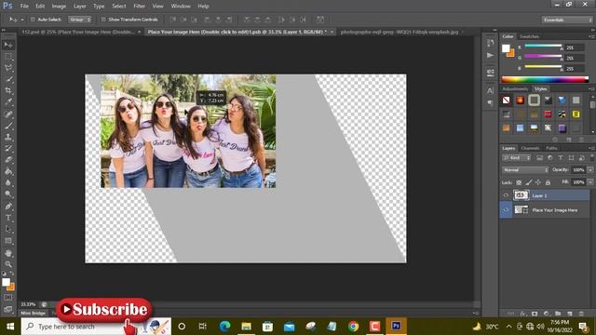Open the Character panel icon
This screenshot has height=335, width=596.
(491, 90)
